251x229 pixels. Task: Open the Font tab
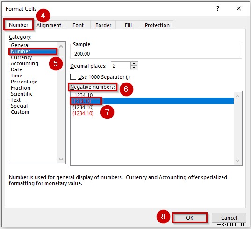78,25
